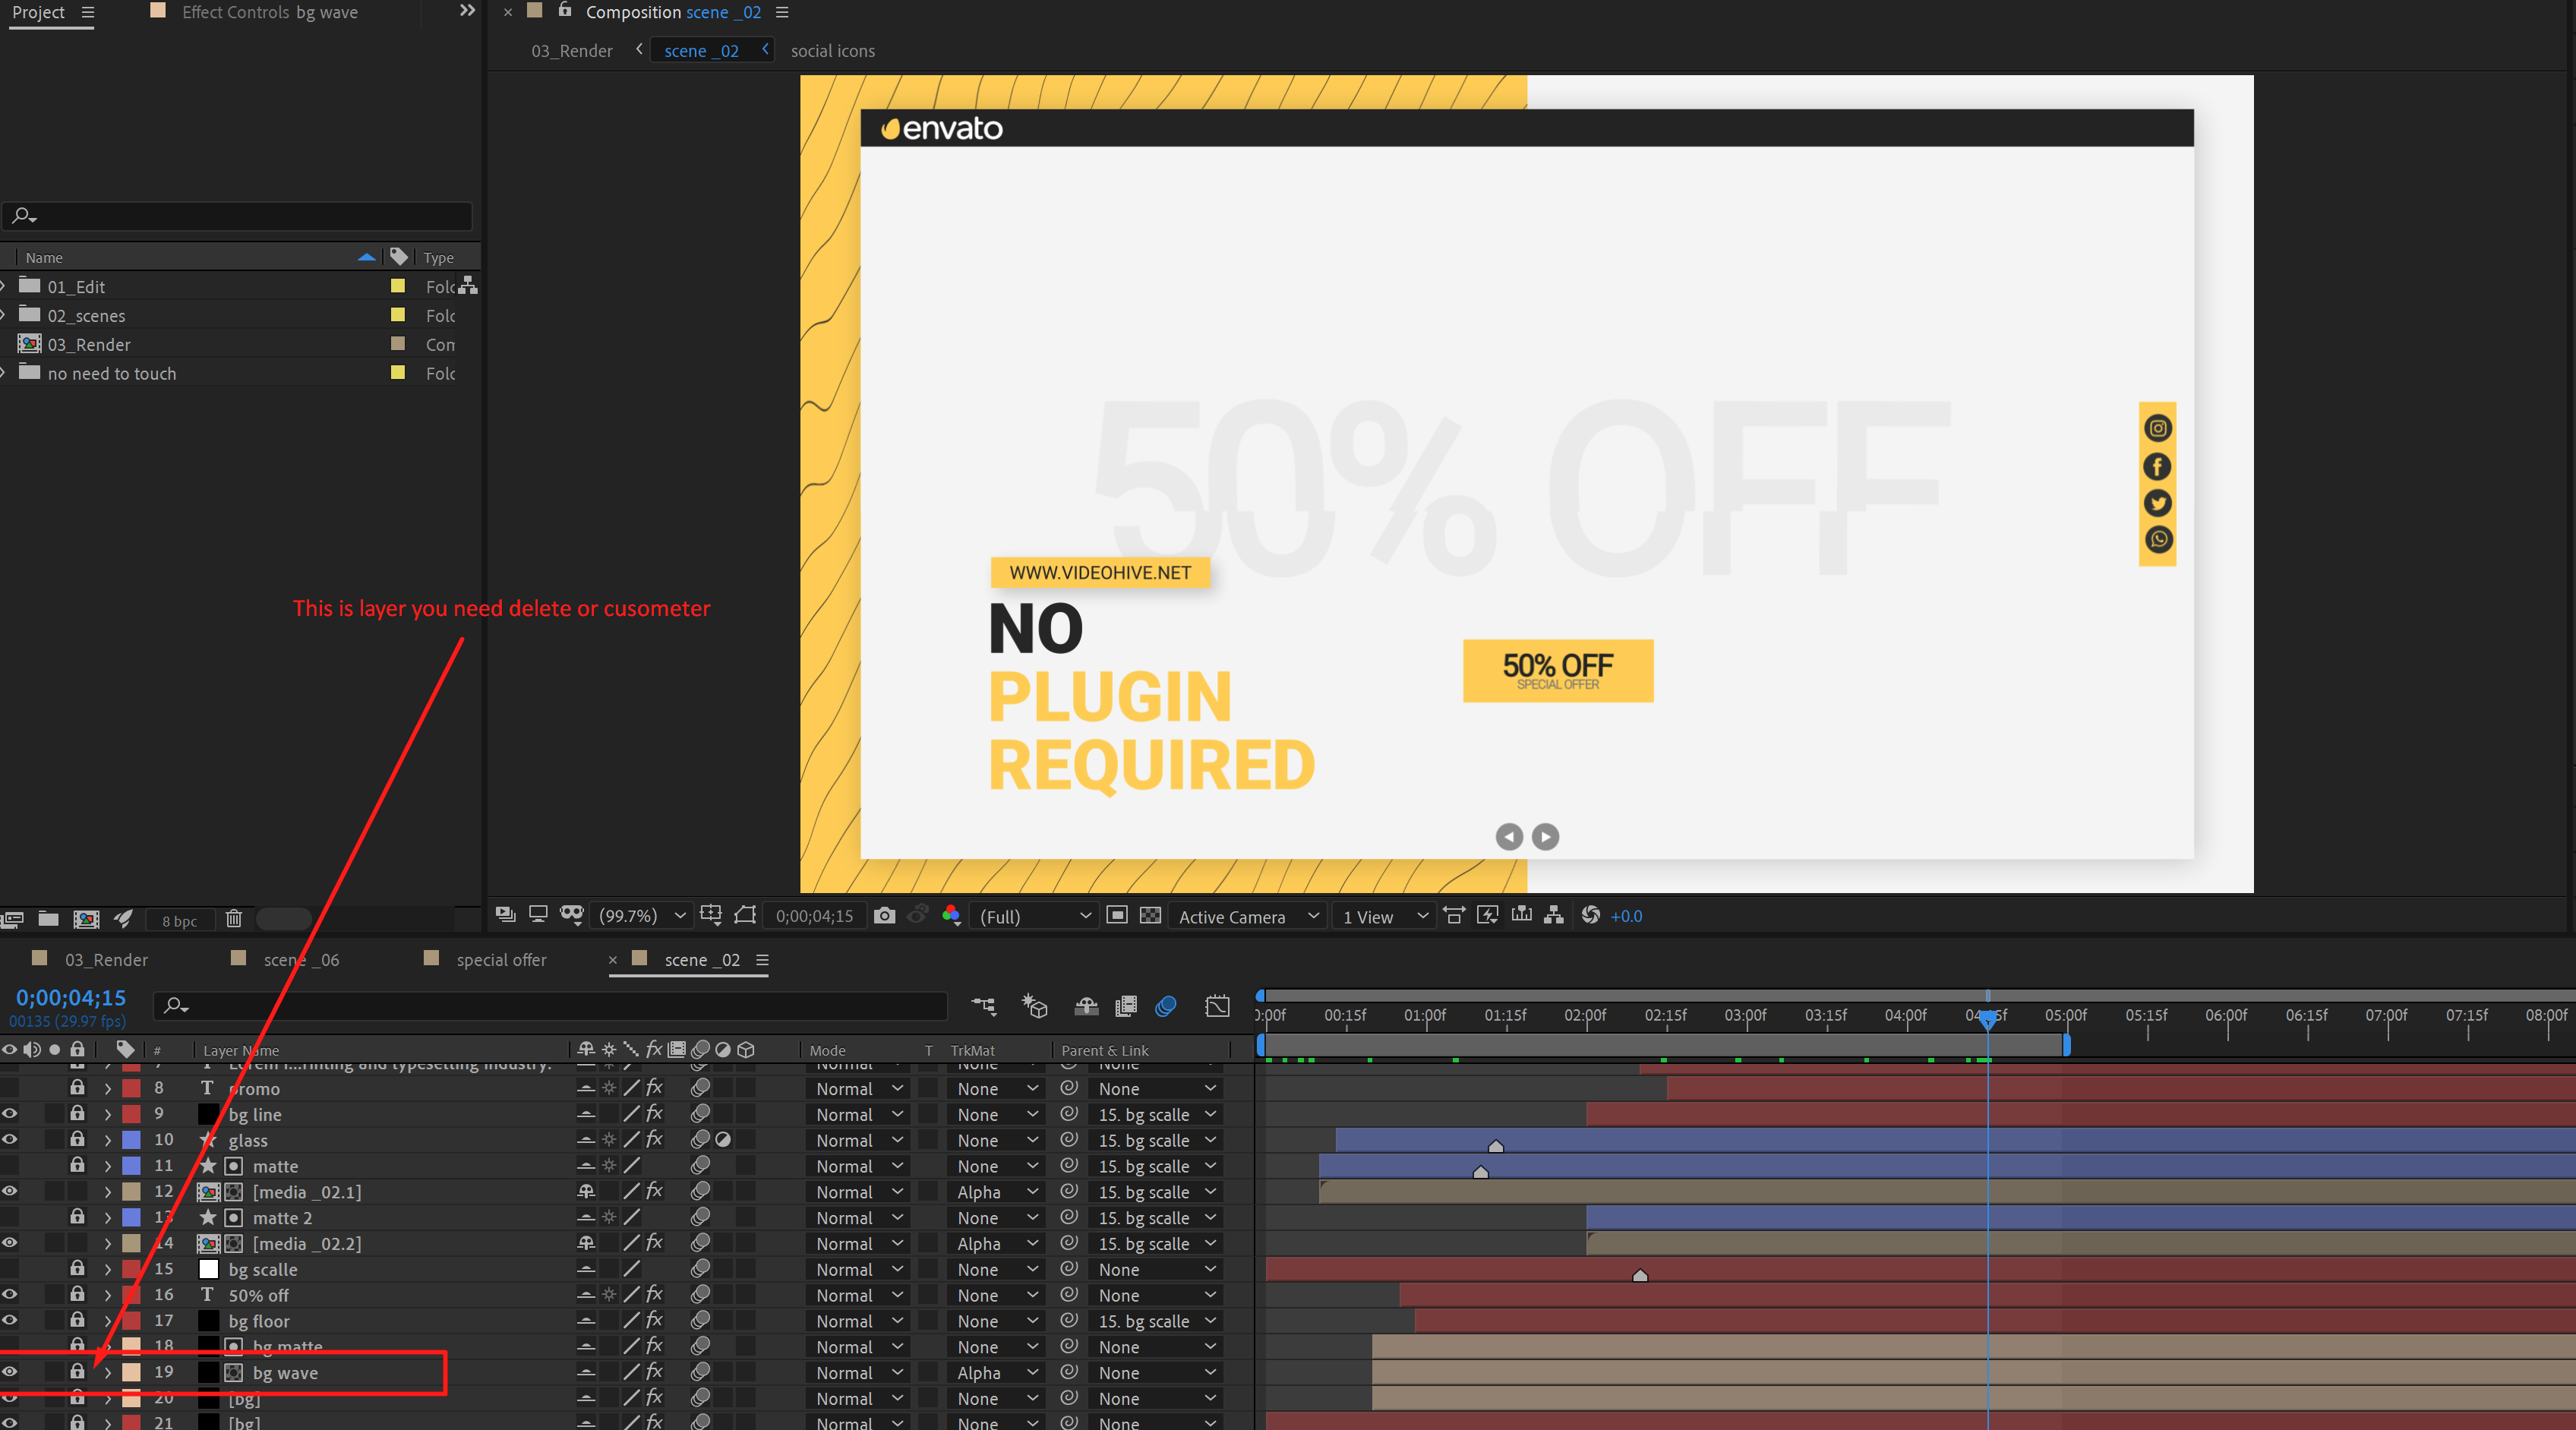The height and width of the screenshot is (1430, 2576).
Task: Hide the glass layer eye icon
Action: 10,1139
